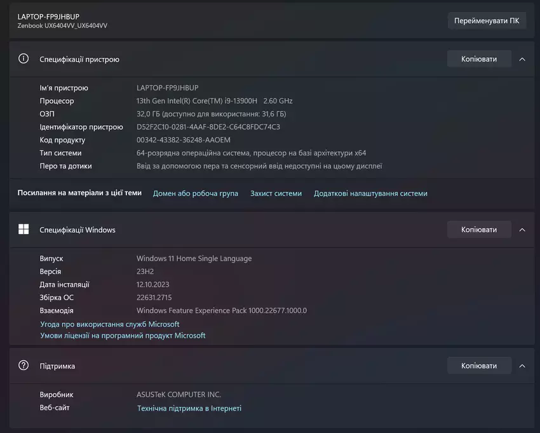Image resolution: width=540 pixels, height=433 pixels.
Task: Click the device identifier value text
Action: 208,127
